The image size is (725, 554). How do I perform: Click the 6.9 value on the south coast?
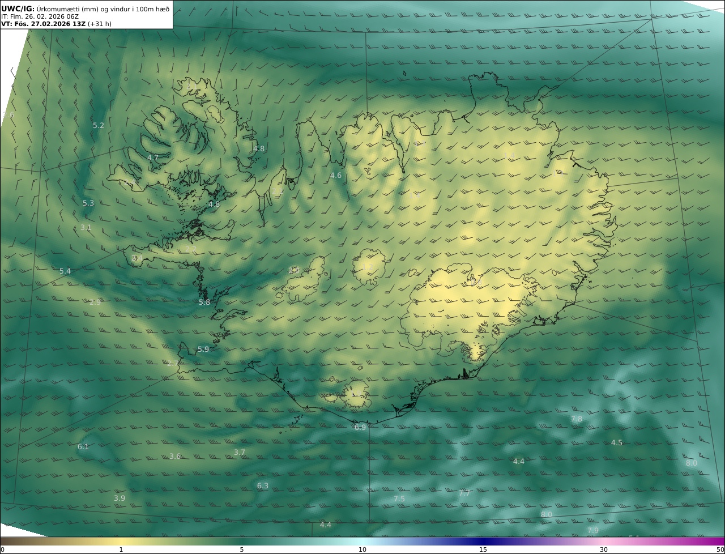pos(360,428)
